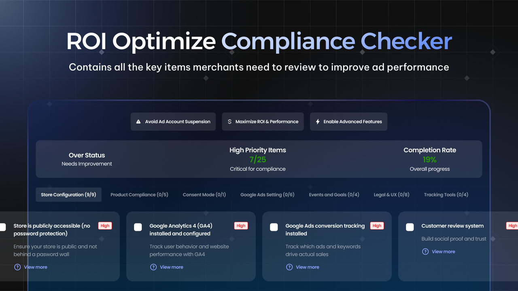This screenshot has width=518, height=291.
Task: Click the High badge on Google Analytics 4 card
Action: pos(241,226)
